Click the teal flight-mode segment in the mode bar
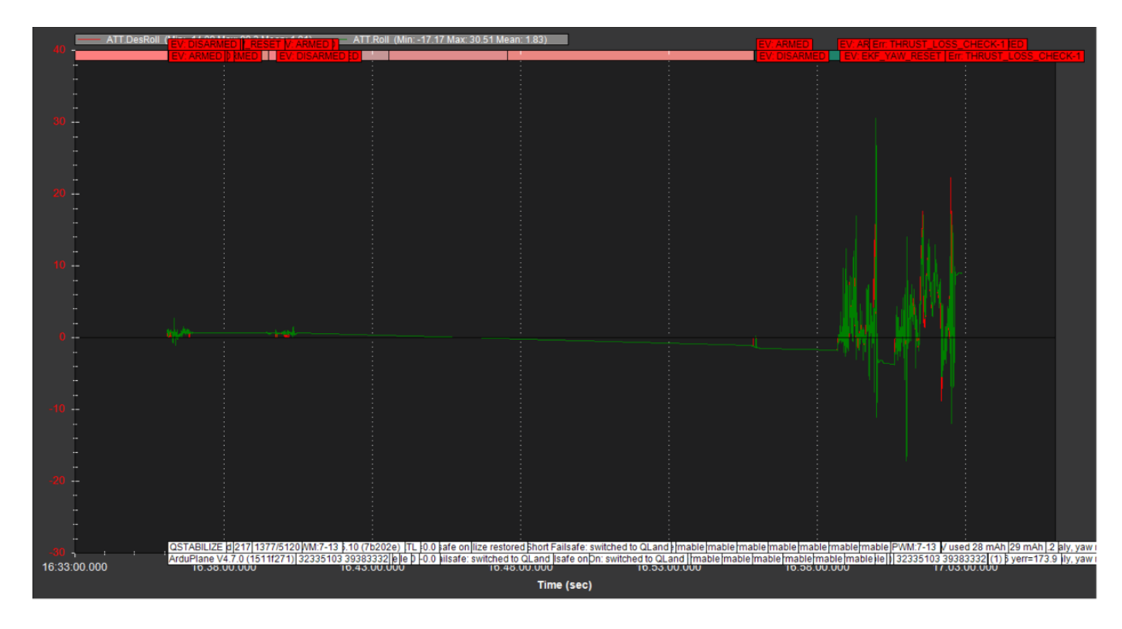The image size is (1122, 629). 834,56
